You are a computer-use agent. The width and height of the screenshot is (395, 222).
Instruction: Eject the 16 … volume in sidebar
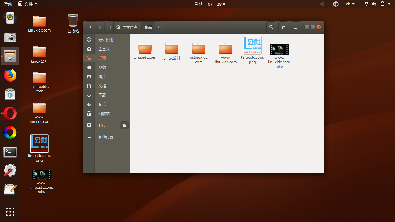tap(124, 125)
